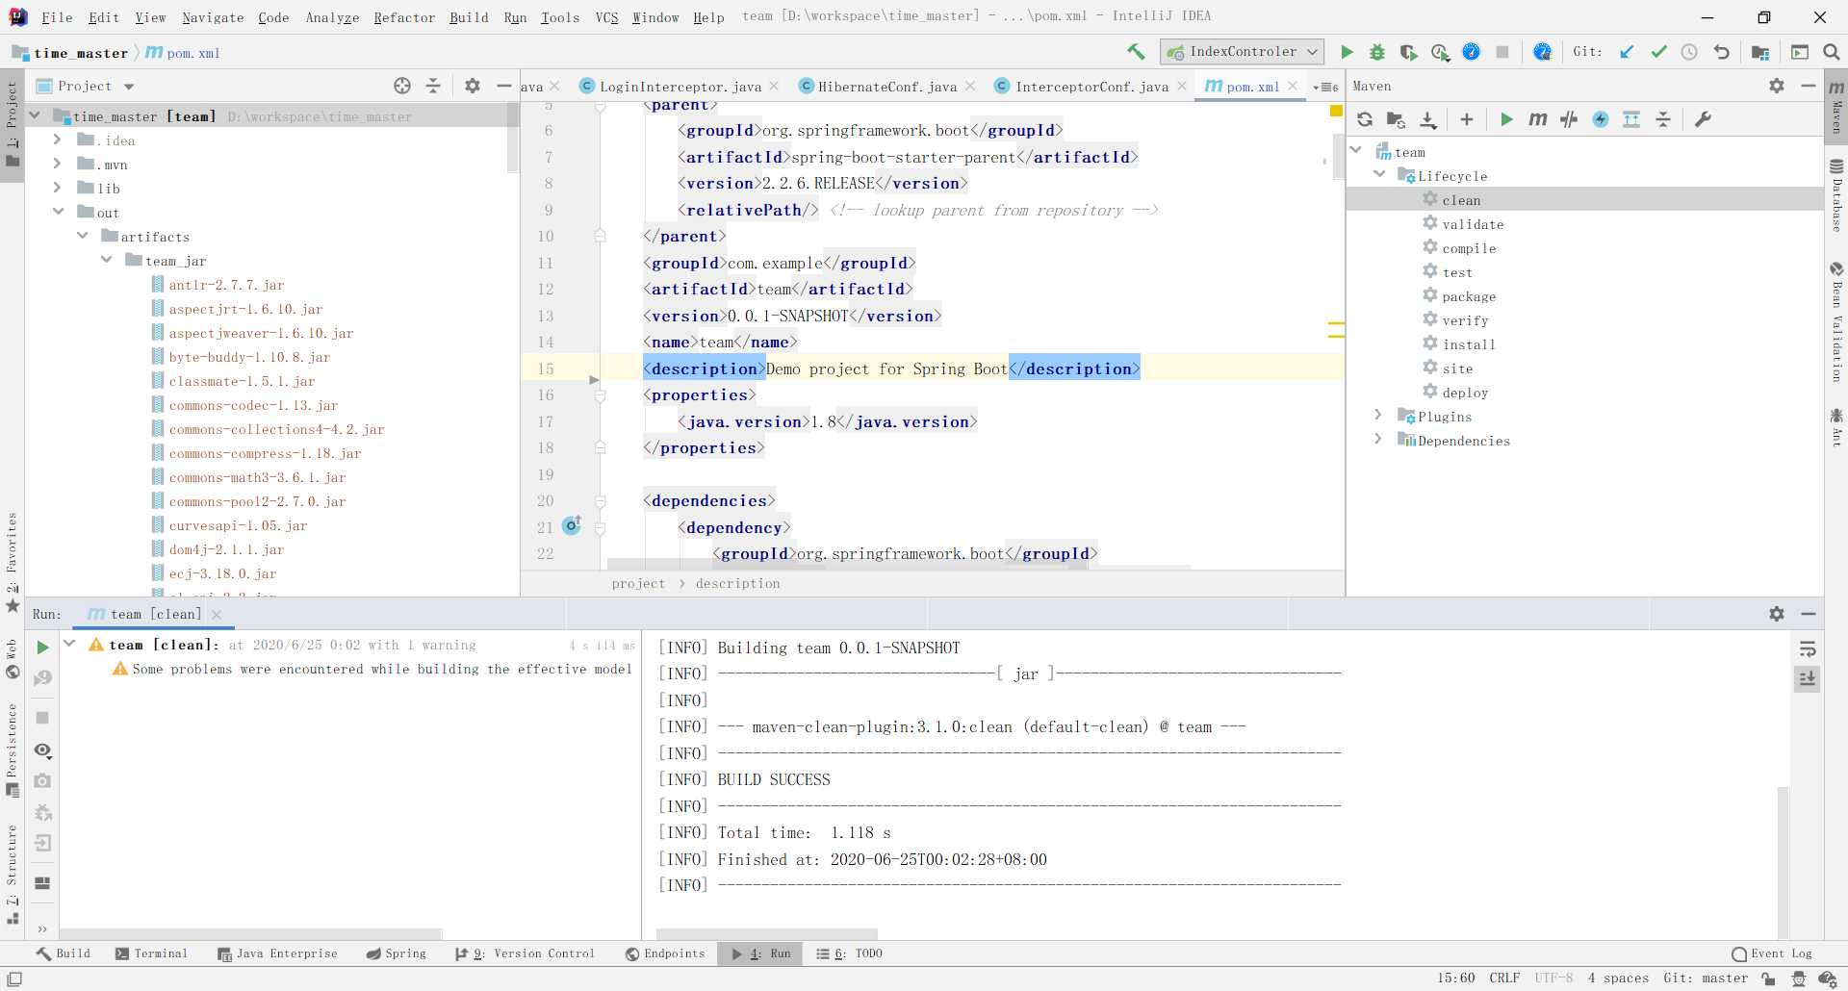This screenshot has width=1848, height=991.
Task: Click the Git: master branch in status bar
Action: [x=1706, y=978]
